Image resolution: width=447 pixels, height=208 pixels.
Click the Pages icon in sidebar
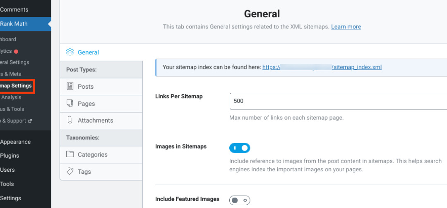coord(70,104)
